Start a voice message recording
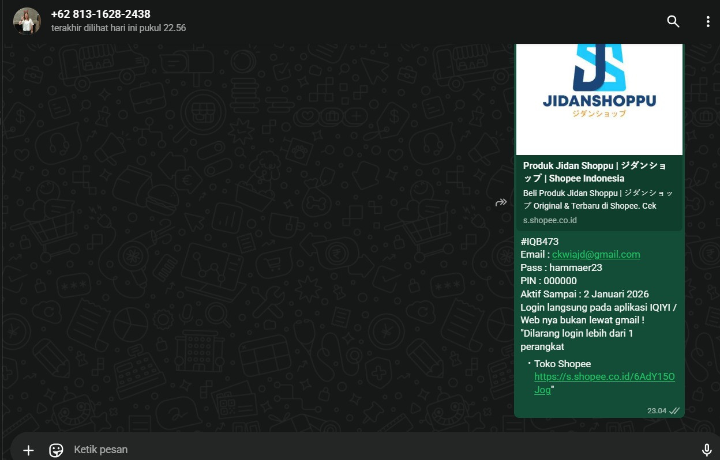Viewport: 720px width, 460px height. (x=707, y=450)
